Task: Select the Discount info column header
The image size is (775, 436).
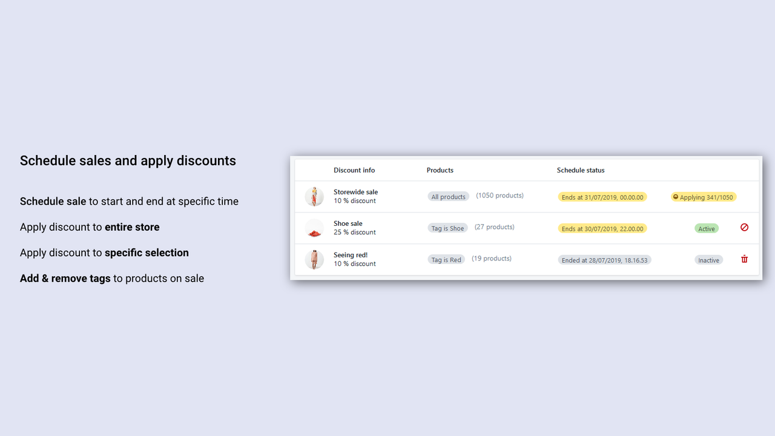Action: pyautogui.click(x=354, y=170)
